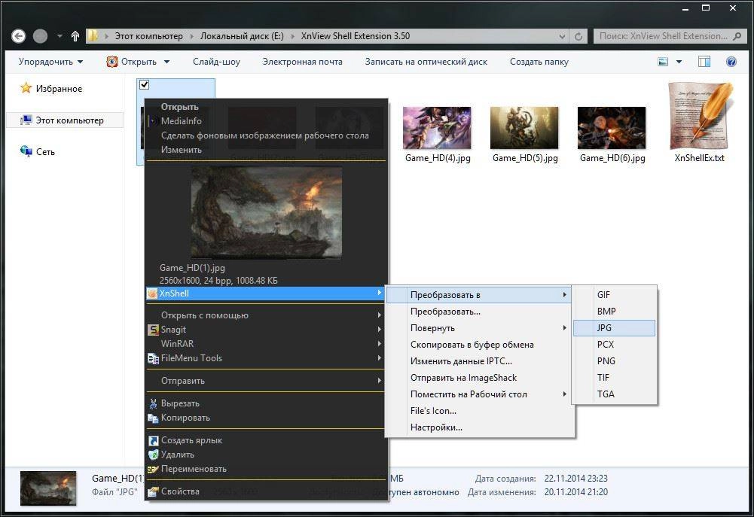Open Настройки... in XnShell submenu
754x517 pixels.
coord(479,427)
